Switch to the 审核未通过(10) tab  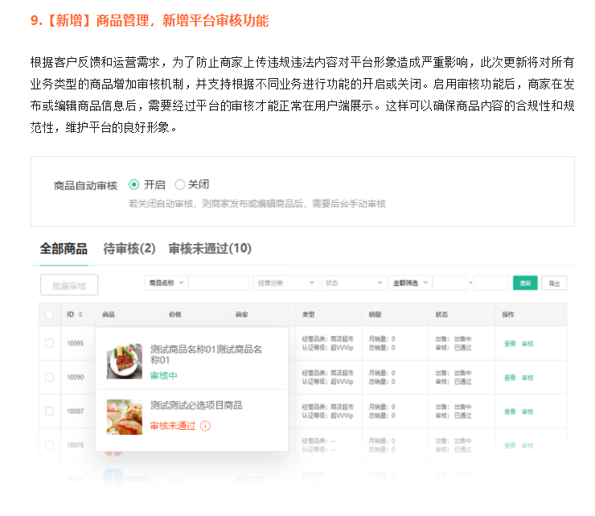[x=209, y=249]
